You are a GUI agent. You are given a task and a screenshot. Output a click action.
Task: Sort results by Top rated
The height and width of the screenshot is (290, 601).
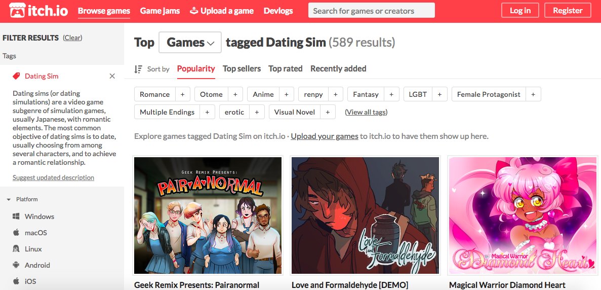coord(286,68)
